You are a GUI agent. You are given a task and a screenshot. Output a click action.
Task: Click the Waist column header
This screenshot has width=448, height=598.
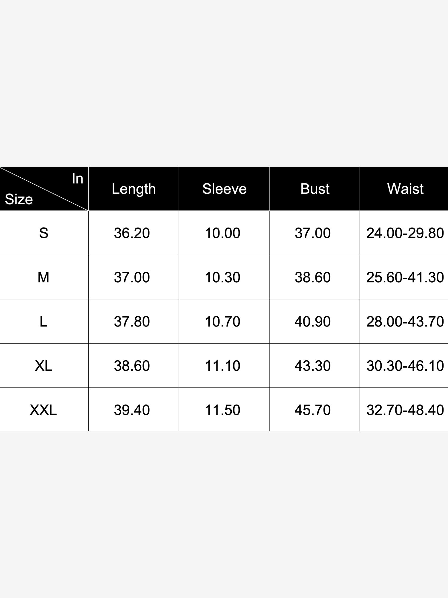(x=405, y=189)
